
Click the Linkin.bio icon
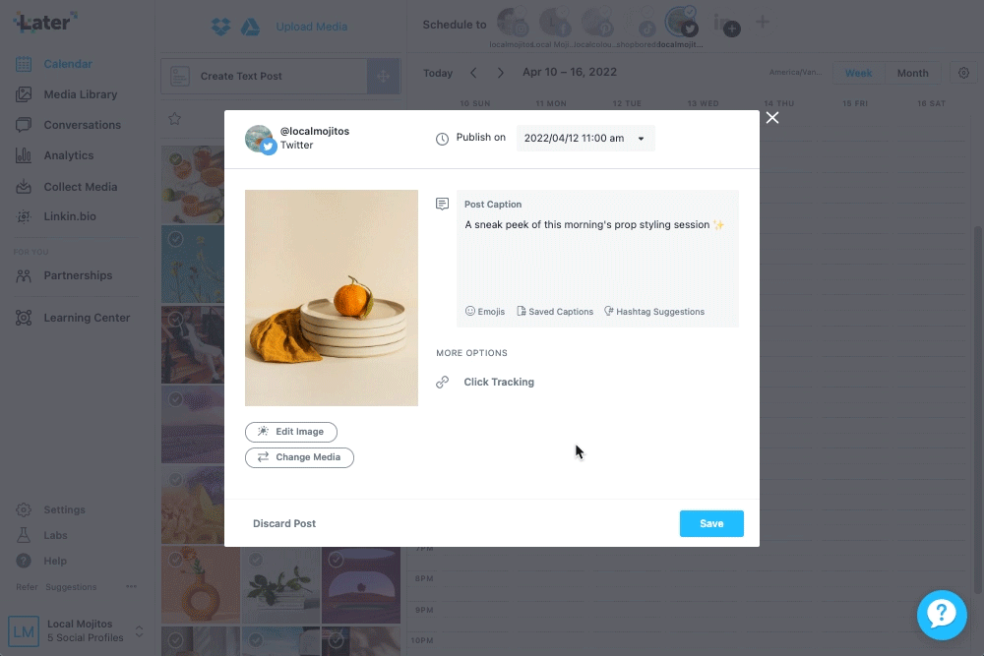pyautogui.click(x=24, y=216)
